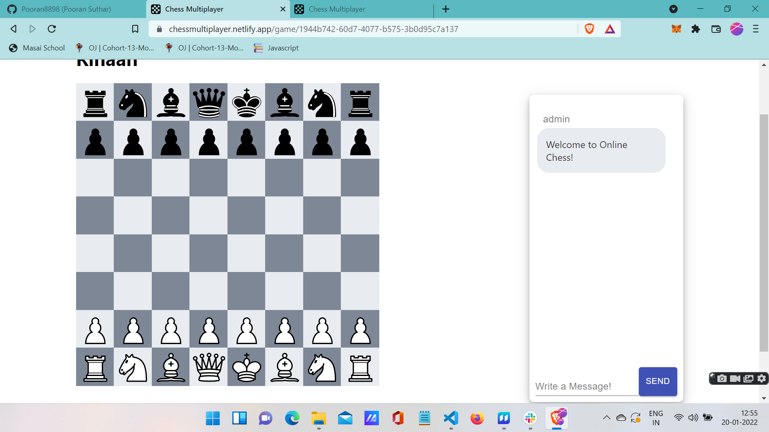Click the Brave Rewards triangle icon
The height and width of the screenshot is (432, 769).
[610, 29]
